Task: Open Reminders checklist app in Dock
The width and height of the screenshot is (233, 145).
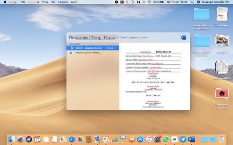Action: point(55,139)
